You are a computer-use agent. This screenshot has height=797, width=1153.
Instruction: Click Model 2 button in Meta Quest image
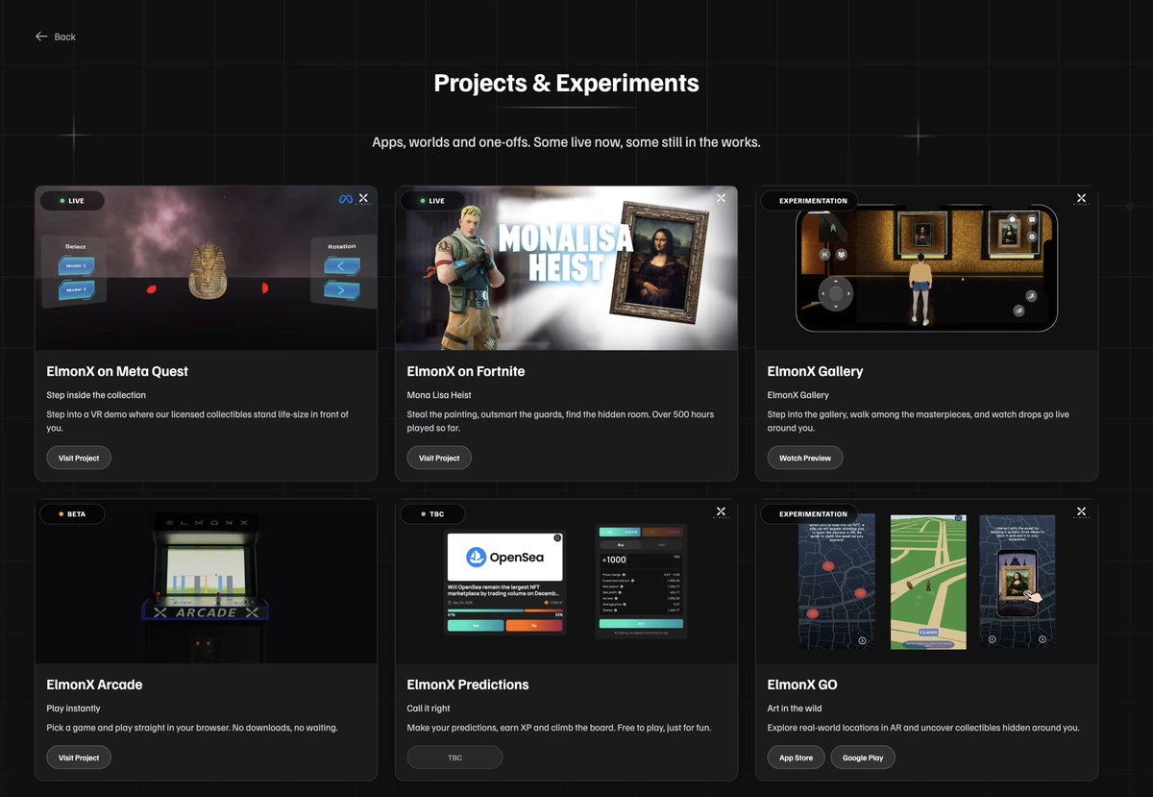click(x=76, y=288)
